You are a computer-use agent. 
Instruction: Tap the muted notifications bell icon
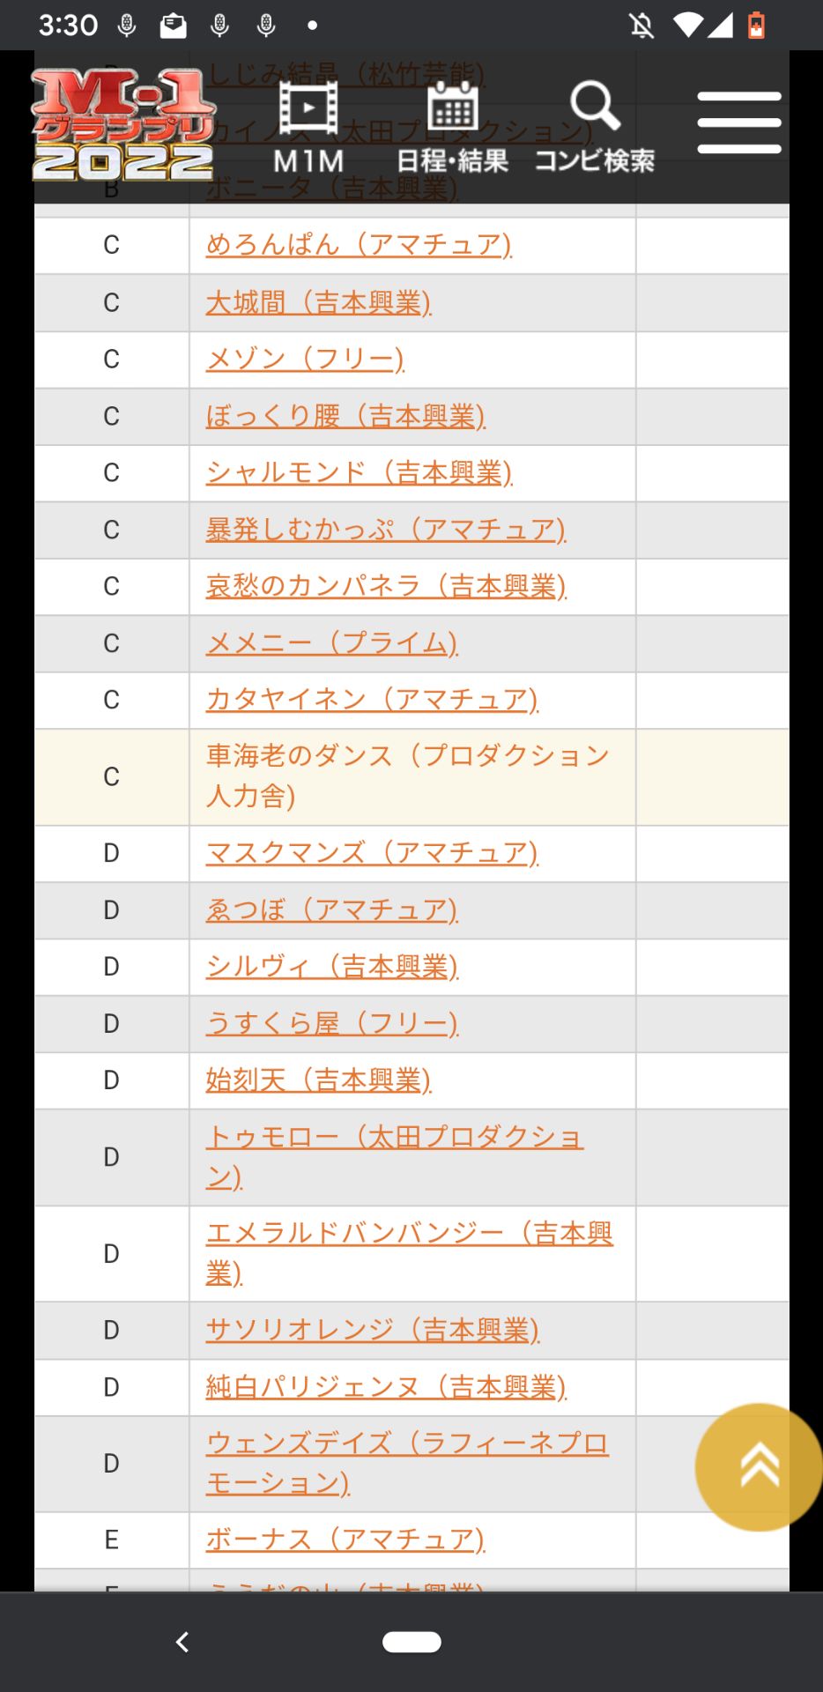pyautogui.click(x=641, y=26)
